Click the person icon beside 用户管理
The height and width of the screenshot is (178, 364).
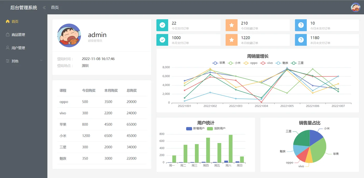[x=8, y=48]
